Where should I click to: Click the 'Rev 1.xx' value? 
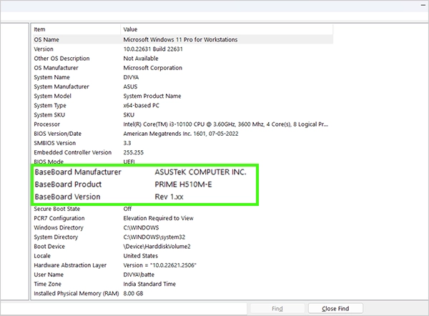(x=169, y=197)
